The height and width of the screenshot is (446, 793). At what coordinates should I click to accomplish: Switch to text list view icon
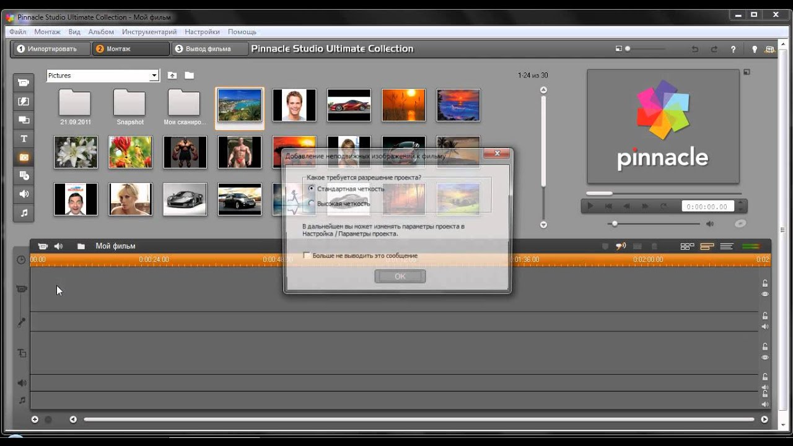click(727, 246)
